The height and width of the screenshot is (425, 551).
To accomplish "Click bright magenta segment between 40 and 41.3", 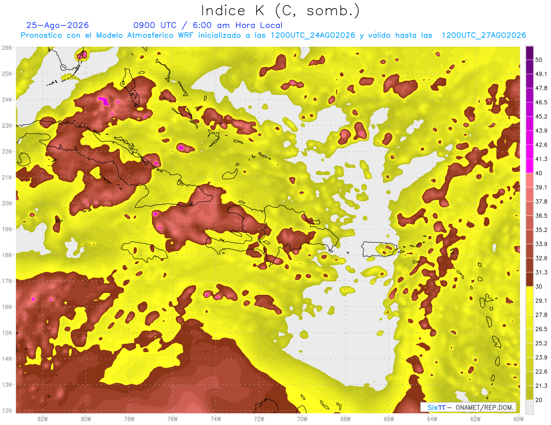I will pos(529,166).
